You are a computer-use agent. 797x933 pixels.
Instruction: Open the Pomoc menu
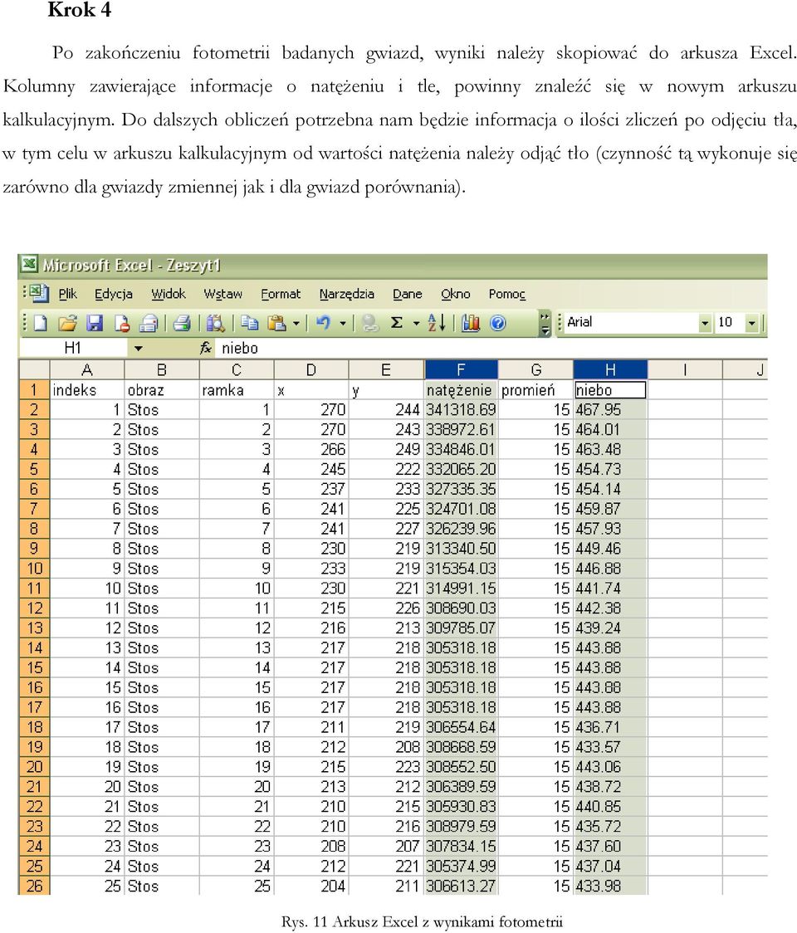[507, 294]
